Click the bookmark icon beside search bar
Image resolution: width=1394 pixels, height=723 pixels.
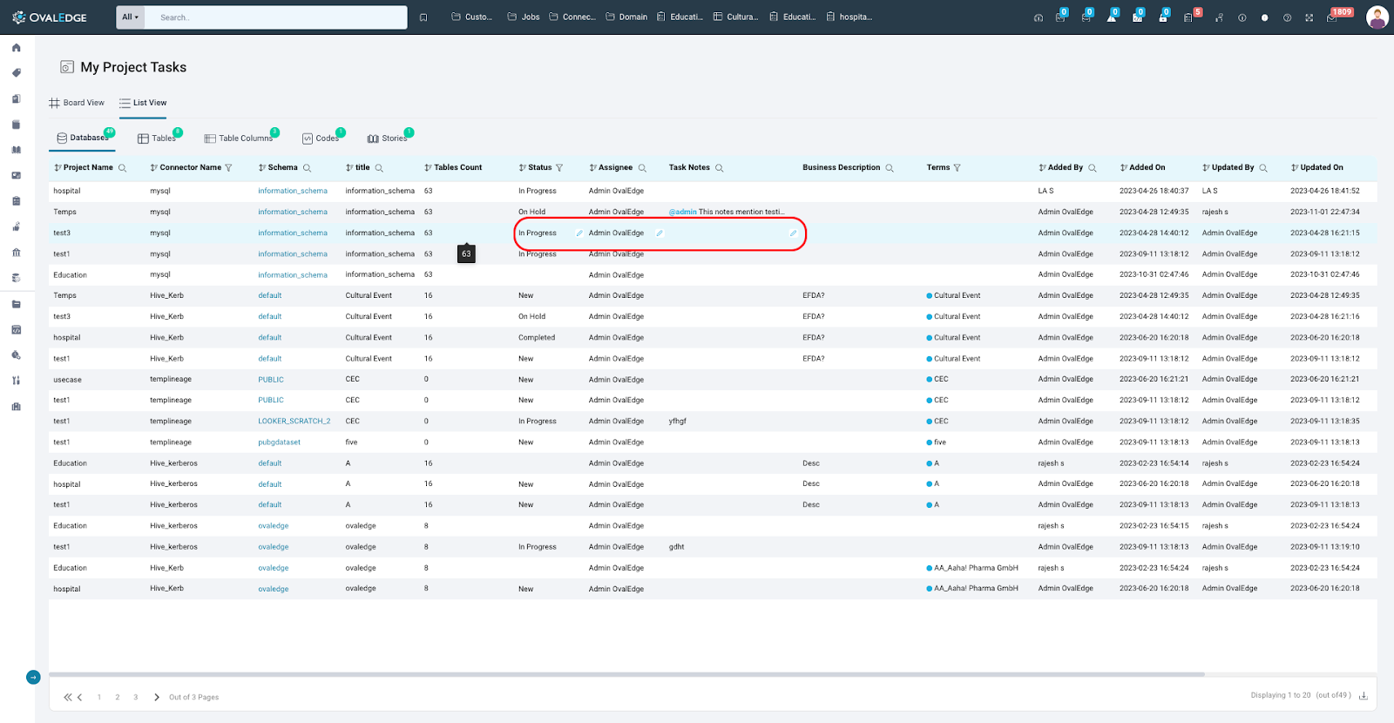pos(423,17)
